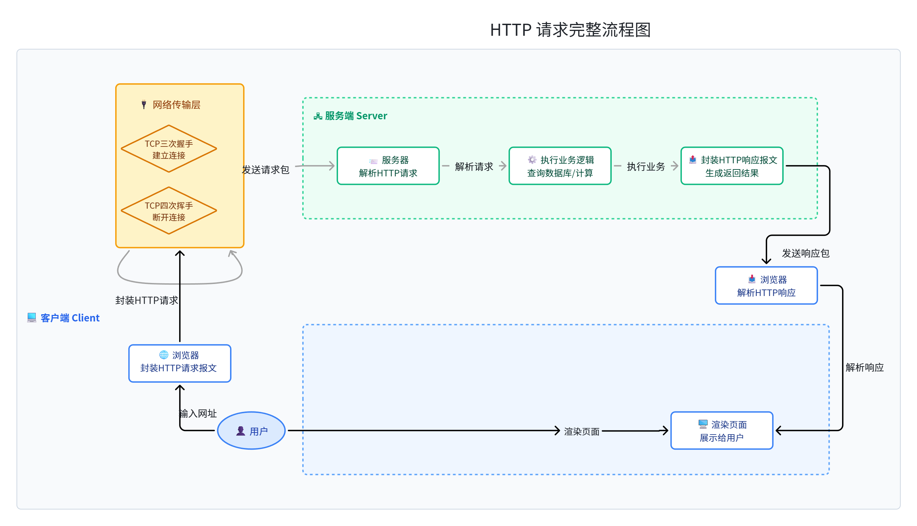Image resolution: width=917 pixels, height=526 pixels.
Task: Click the 渲染页面 edge label on arrow
Action: coord(582,431)
